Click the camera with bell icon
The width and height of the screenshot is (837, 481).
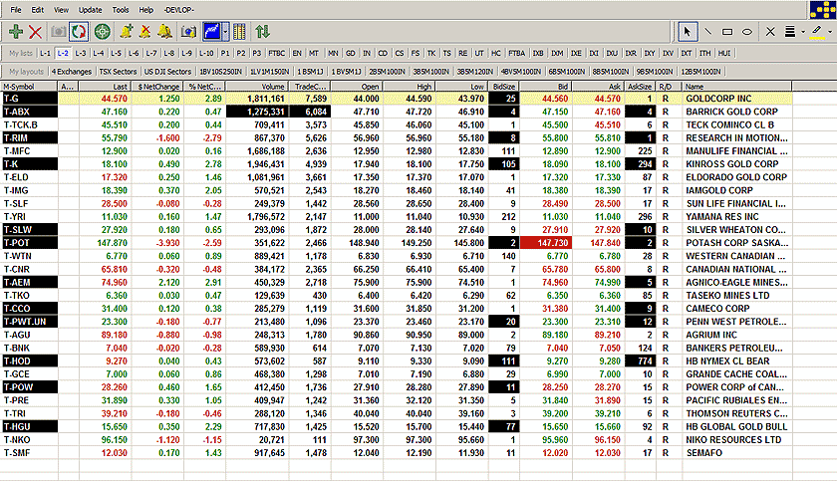pos(188,32)
